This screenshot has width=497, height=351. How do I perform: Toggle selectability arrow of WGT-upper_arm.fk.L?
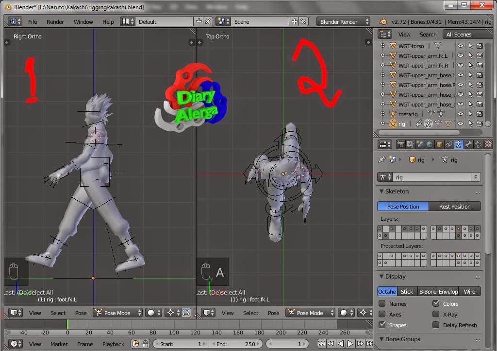pos(470,55)
